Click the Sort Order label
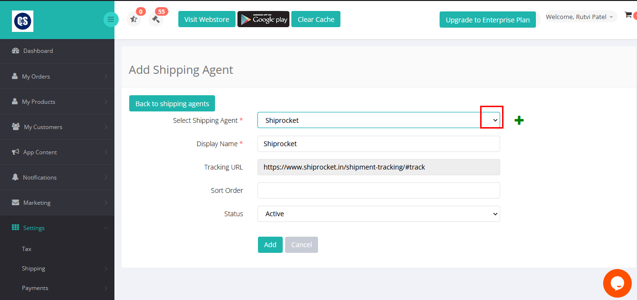 pos(227,190)
